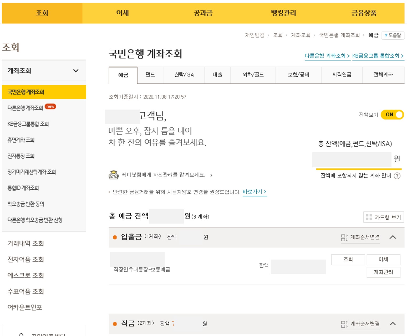Open 거래내역 조회 sidebar menu

26,244
